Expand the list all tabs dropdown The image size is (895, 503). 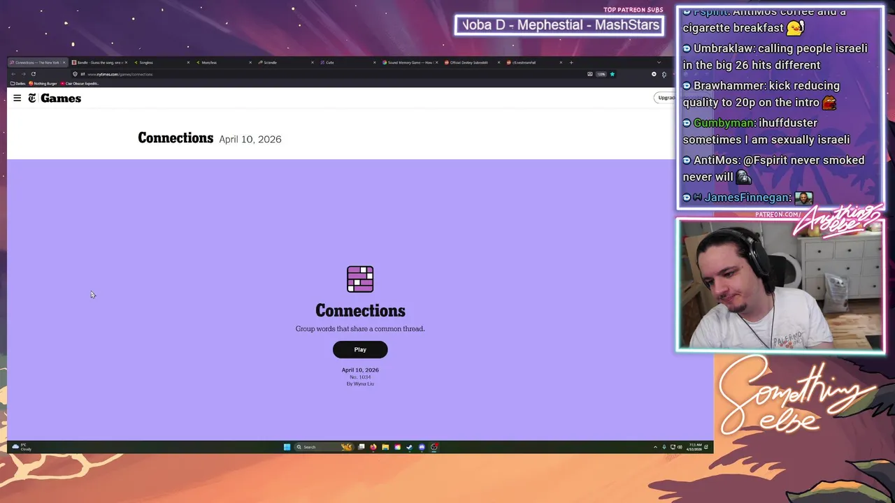point(659,62)
